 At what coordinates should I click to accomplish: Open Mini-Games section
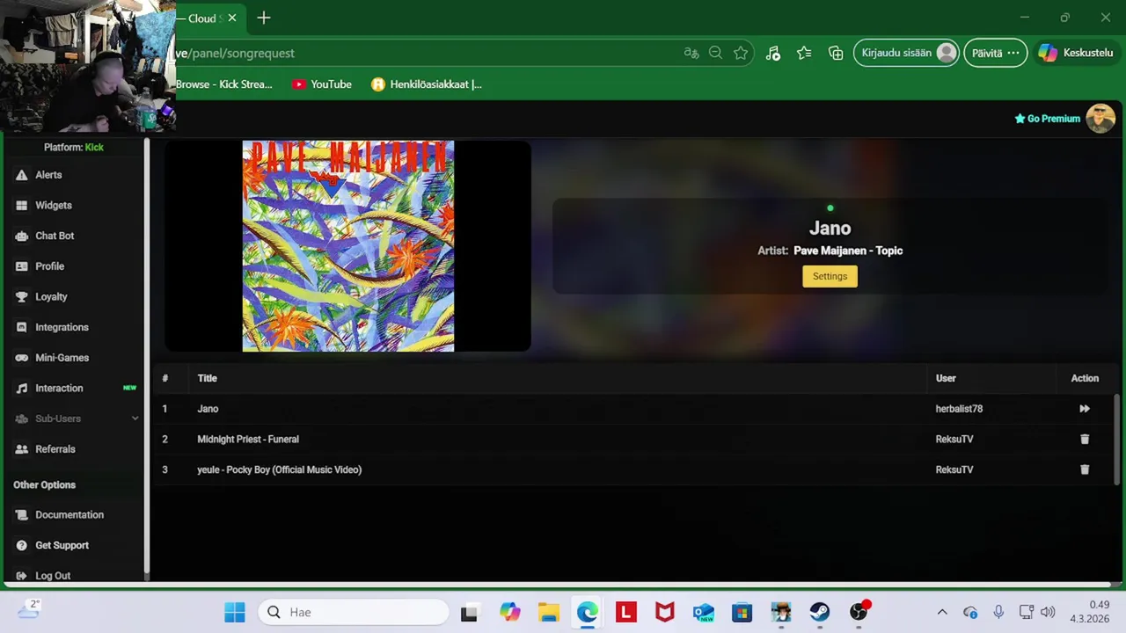tap(62, 358)
